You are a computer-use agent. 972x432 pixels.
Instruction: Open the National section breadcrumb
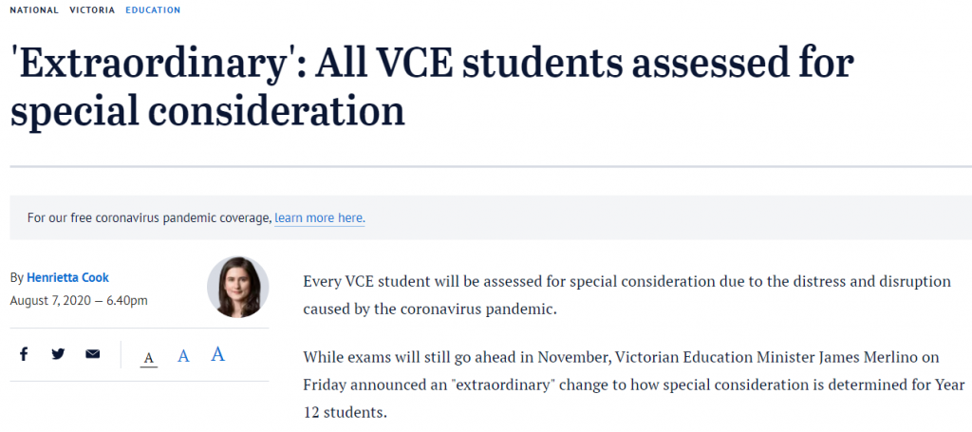coord(33,9)
